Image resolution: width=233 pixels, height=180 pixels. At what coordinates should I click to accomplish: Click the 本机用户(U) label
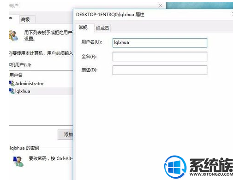(20, 65)
